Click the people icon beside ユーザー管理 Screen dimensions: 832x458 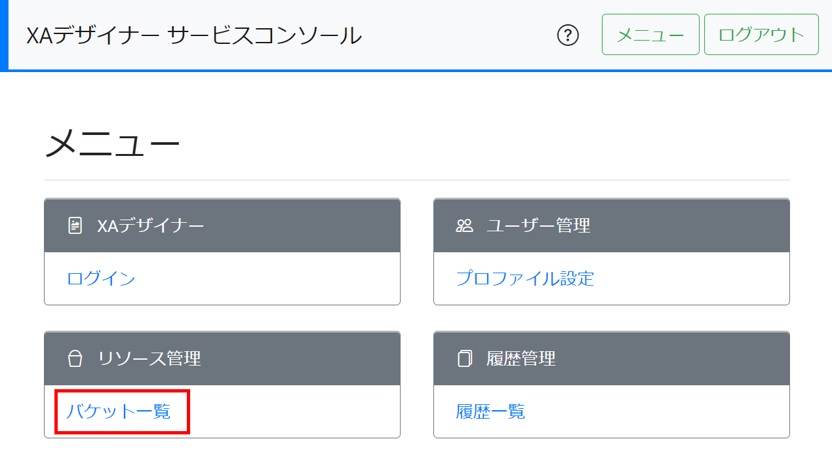coord(464,226)
